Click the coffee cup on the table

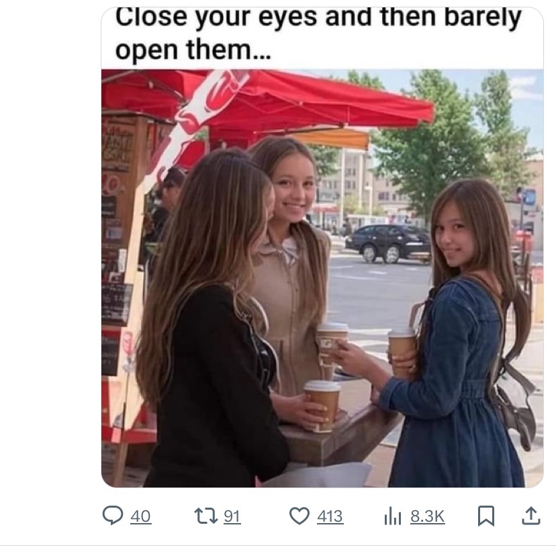point(322,406)
